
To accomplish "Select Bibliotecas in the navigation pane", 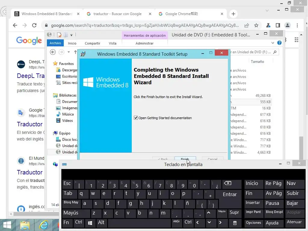I will (x=68, y=95).
